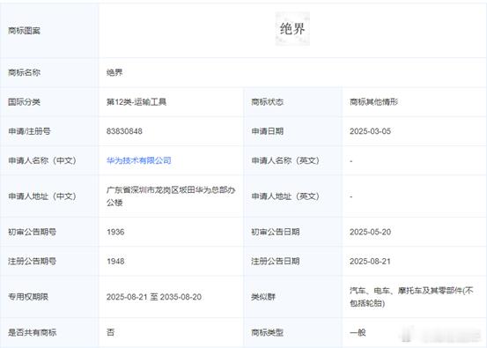The image size is (487, 348).
Task: Click the registration announcement date 2025-08-21
Action: pyautogui.click(x=370, y=262)
